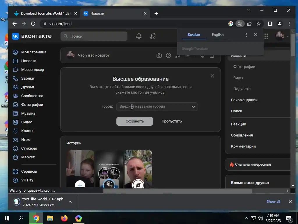Open the Action Center notifications
298x224 pixels.
tap(289, 218)
